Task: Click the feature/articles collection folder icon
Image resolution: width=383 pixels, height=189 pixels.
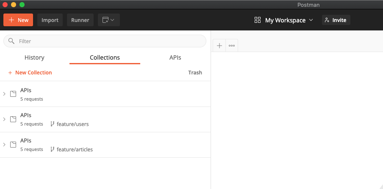Action: click(13, 145)
